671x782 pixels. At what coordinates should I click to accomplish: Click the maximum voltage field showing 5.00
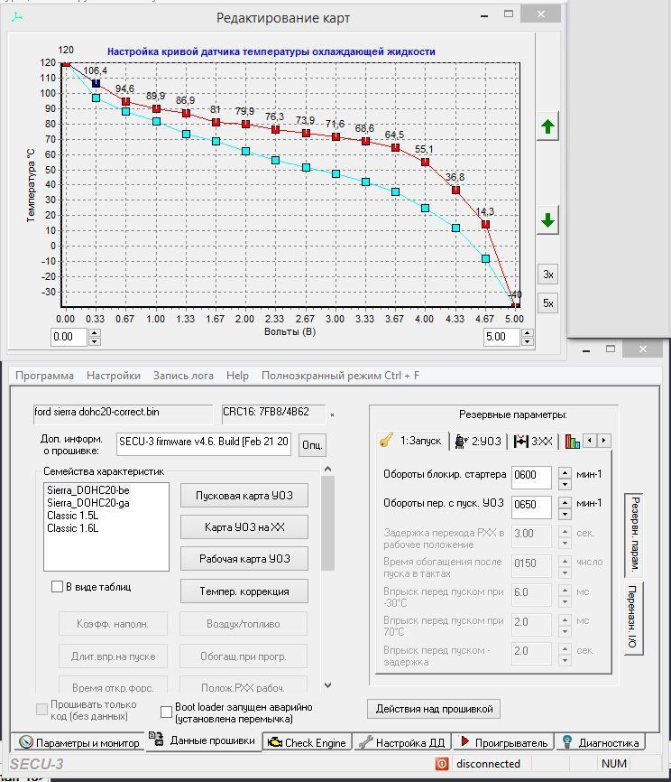[501, 337]
